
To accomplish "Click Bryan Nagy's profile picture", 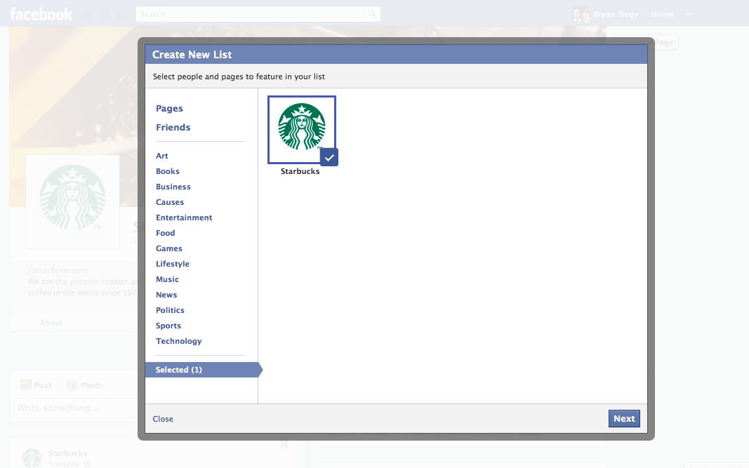I will [x=581, y=14].
